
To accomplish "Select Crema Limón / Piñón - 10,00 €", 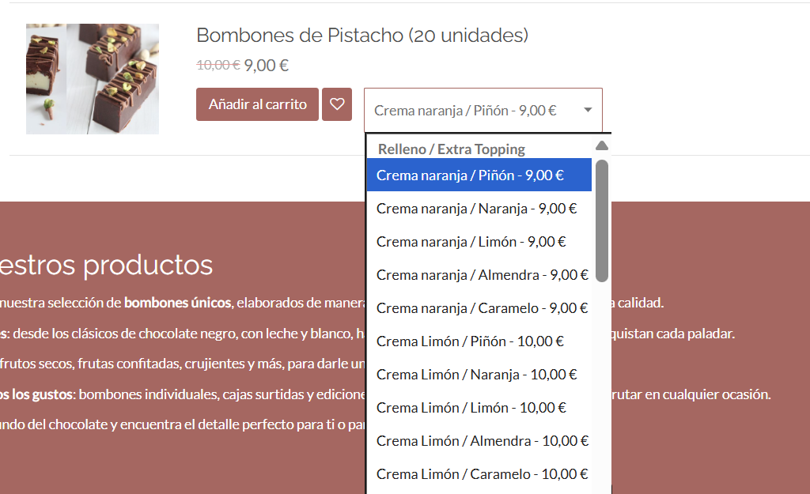I will pos(470,341).
